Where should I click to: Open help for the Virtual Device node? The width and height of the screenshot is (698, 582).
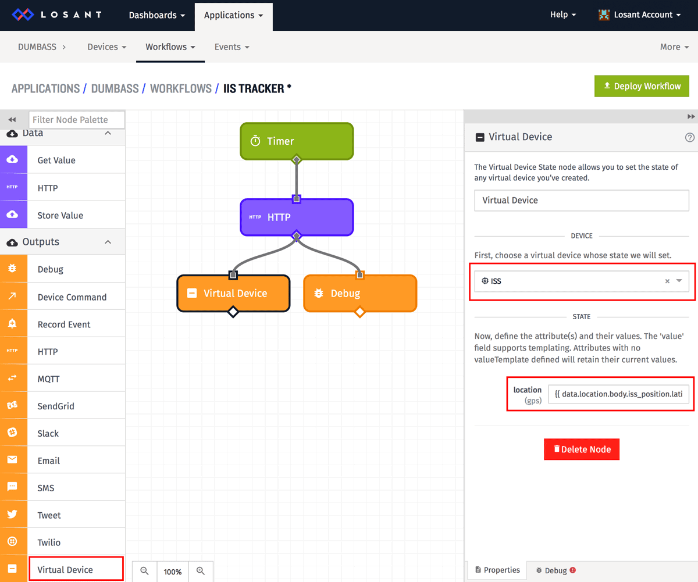pyautogui.click(x=690, y=138)
